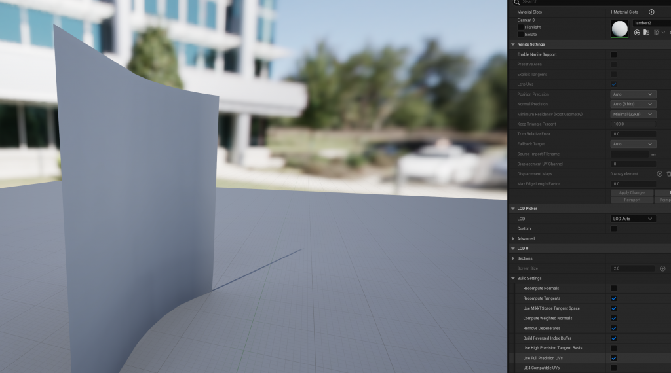
Task: Open LOD Auto dropdown
Action: [x=633, y=219]
